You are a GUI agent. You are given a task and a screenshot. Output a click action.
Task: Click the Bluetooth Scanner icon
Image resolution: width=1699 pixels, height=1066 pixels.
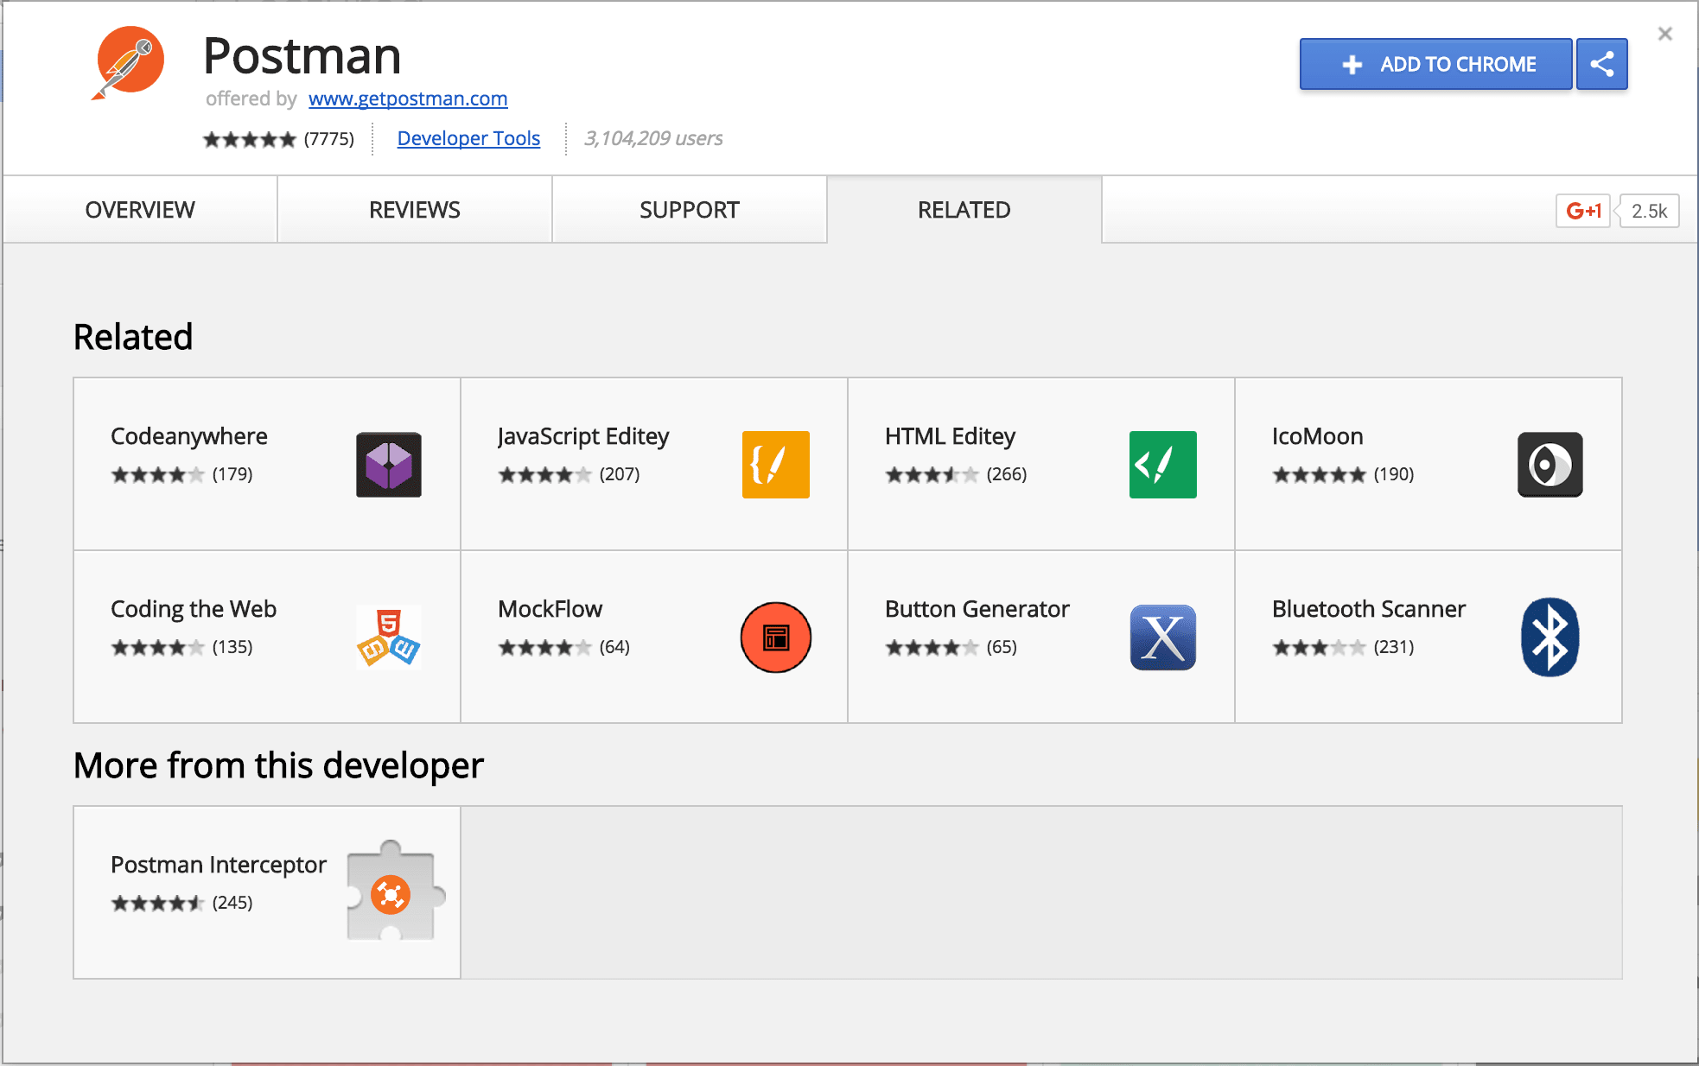pos(1550,638)
